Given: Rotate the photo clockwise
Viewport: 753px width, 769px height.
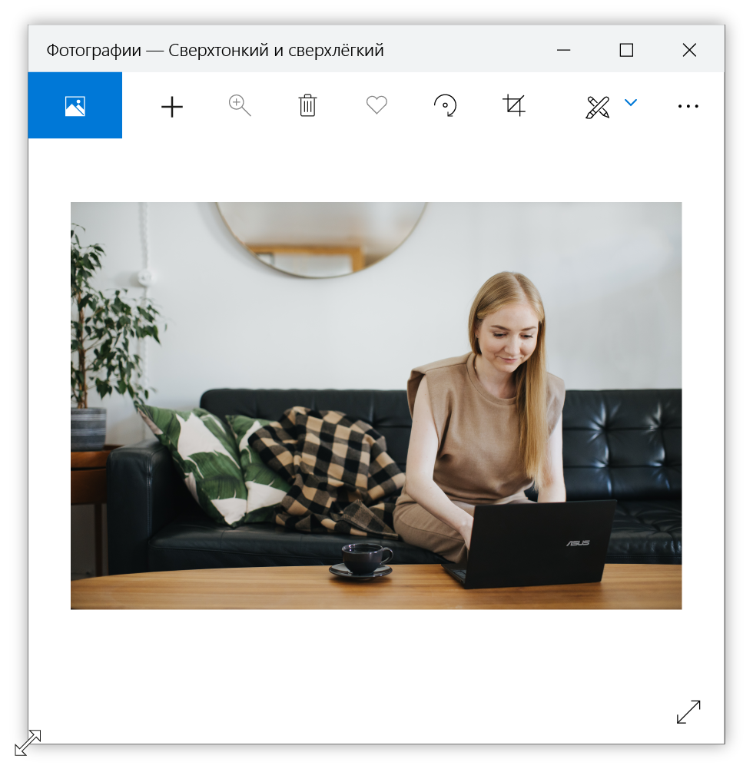Looking at the screenshot, I should (x=446, y=105).
